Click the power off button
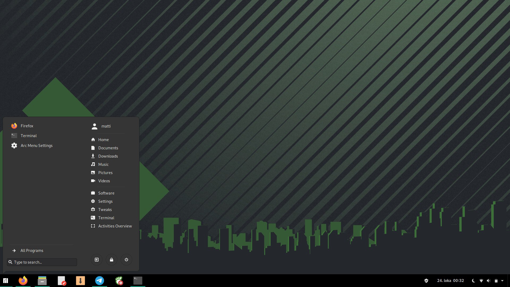510x287 pixels. click(x=126, y=260)
